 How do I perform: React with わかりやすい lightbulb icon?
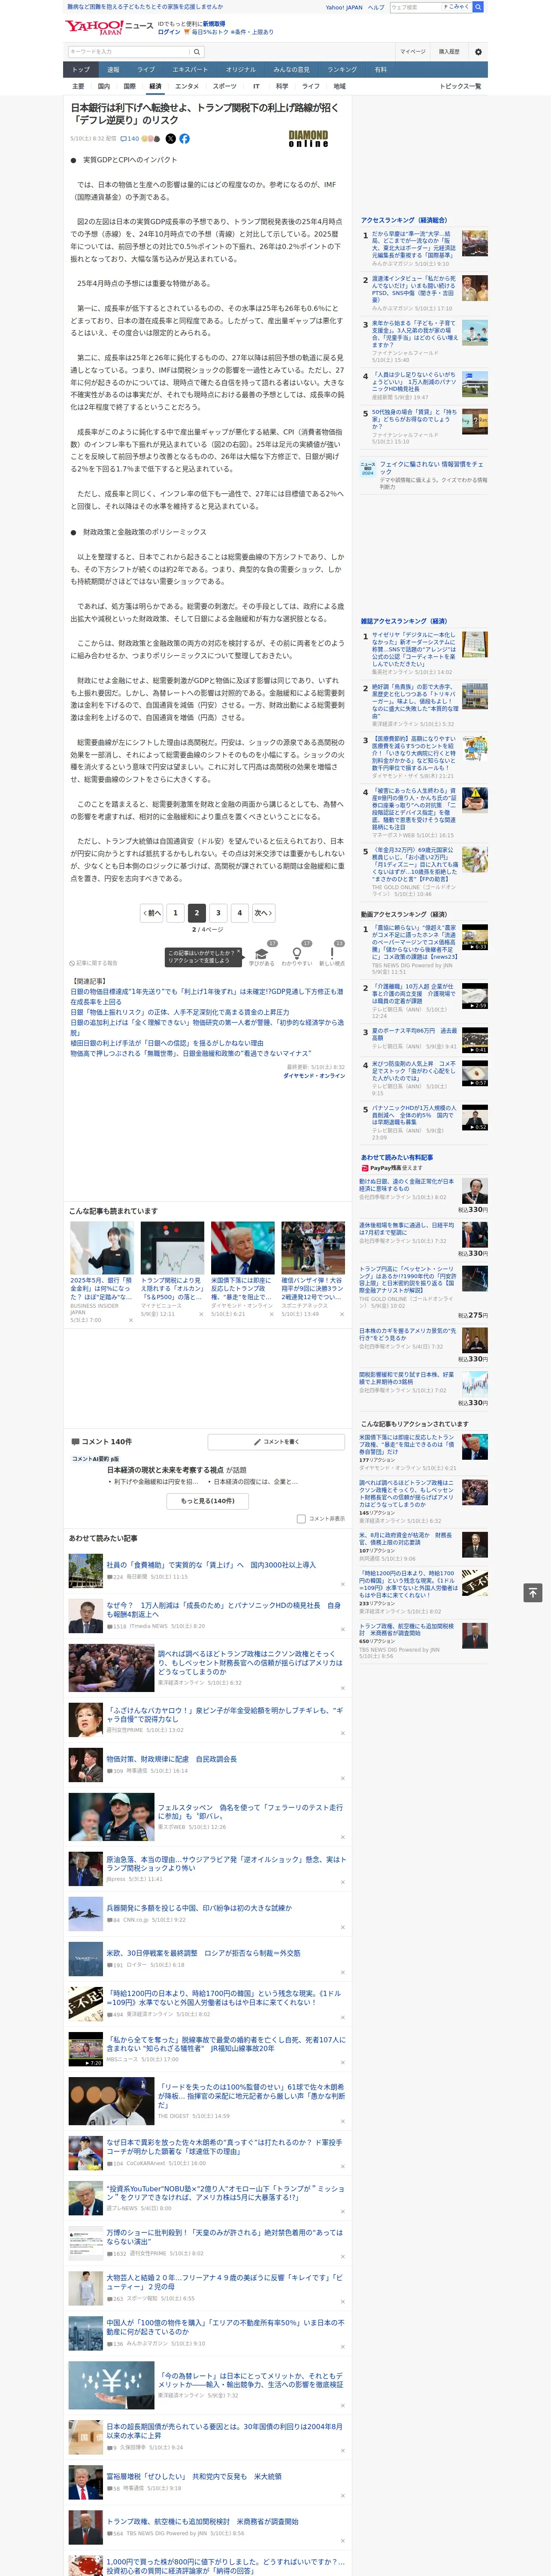click(x=296, y=954)
